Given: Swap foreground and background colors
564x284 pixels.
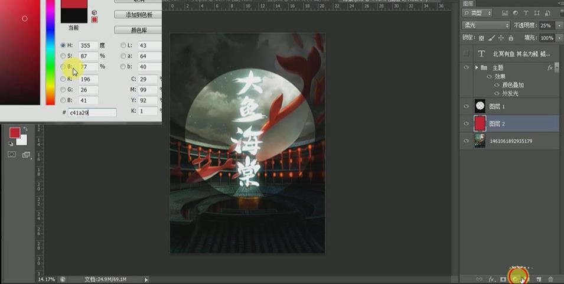Looking at the screenshot, I should [25, 129].
